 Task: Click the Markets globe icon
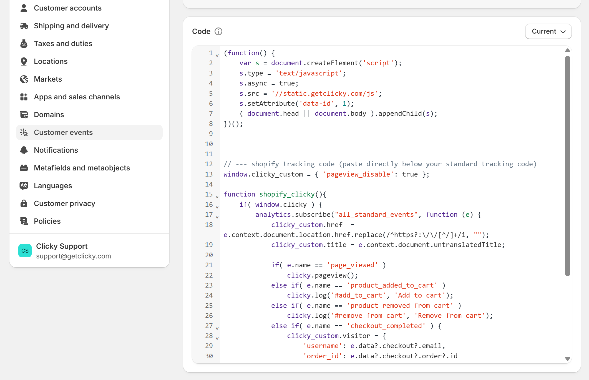(24, 79)
